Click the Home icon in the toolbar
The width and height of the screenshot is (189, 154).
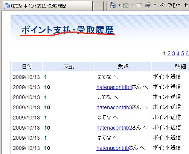pyautogui.click(x=113, y=5)
